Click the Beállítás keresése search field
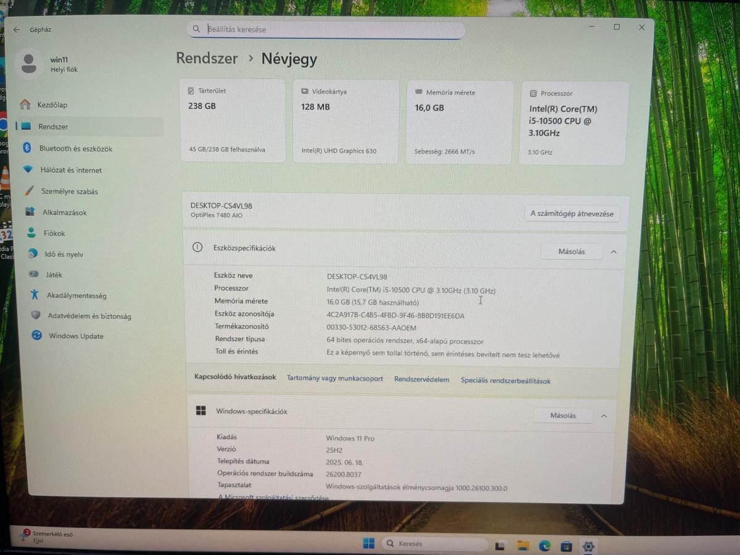This screenshot has height=555, width=740. point(327,29)
